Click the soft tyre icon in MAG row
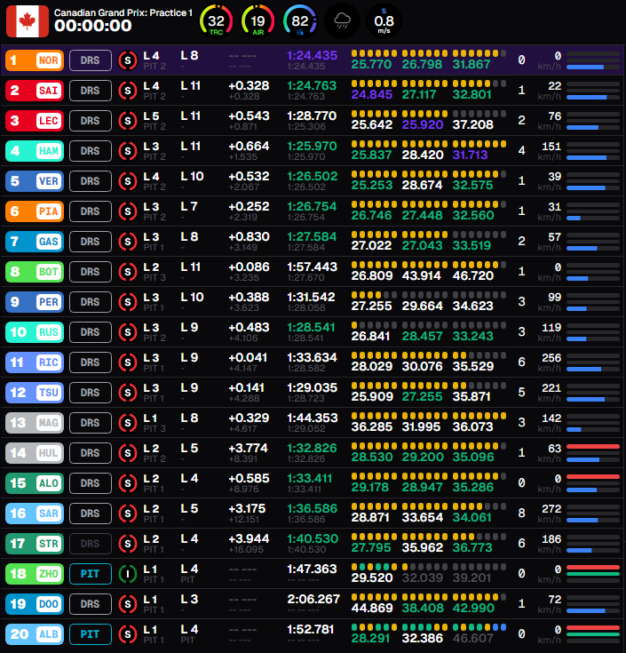Image resolution: width=626 pixels, height=653 pixels. (x=128, y=423)
